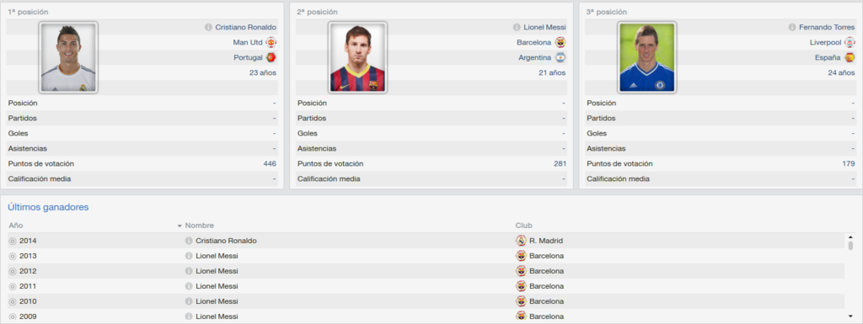Click the Argentina flag badge
Screen dimensions: 863x324
click(x=560, y=57)
